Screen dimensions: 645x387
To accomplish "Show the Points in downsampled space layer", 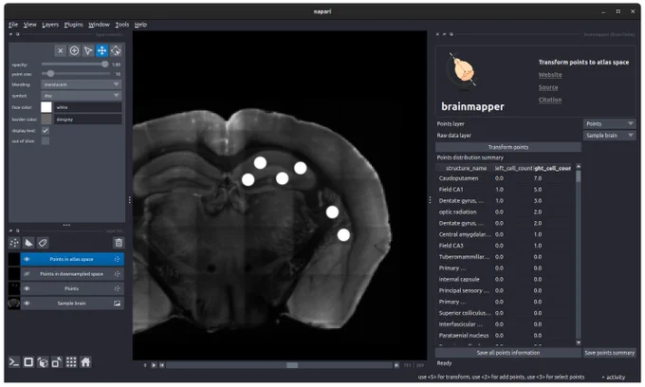I will pyautogui.click(x=27, y=274).
